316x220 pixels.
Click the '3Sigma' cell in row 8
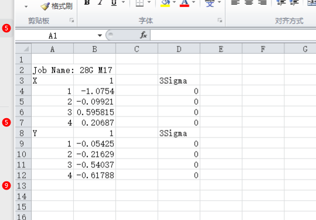click(179, 133)
